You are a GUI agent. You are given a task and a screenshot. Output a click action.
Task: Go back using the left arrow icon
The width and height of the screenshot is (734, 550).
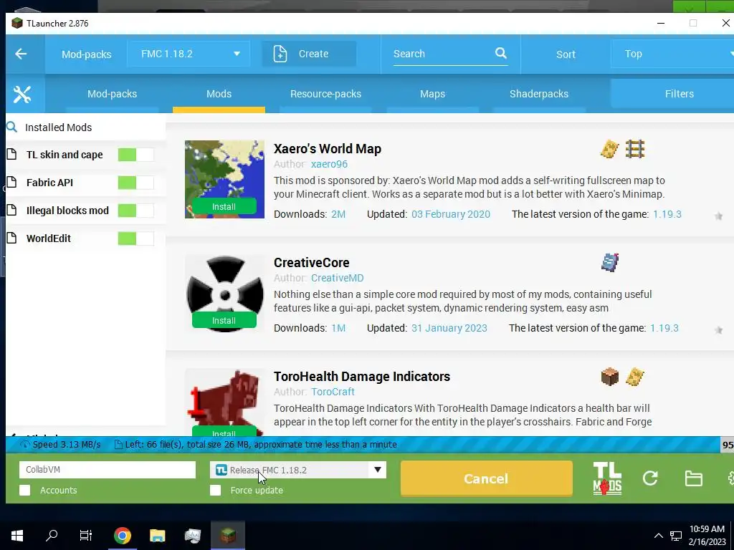pos(21,54)
